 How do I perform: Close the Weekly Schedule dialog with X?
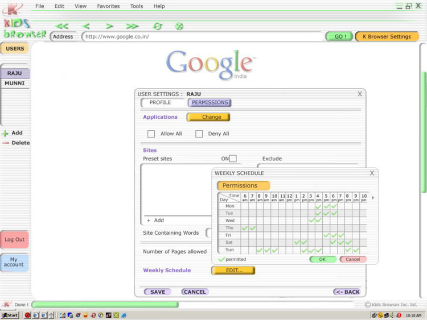coord(372,173)
